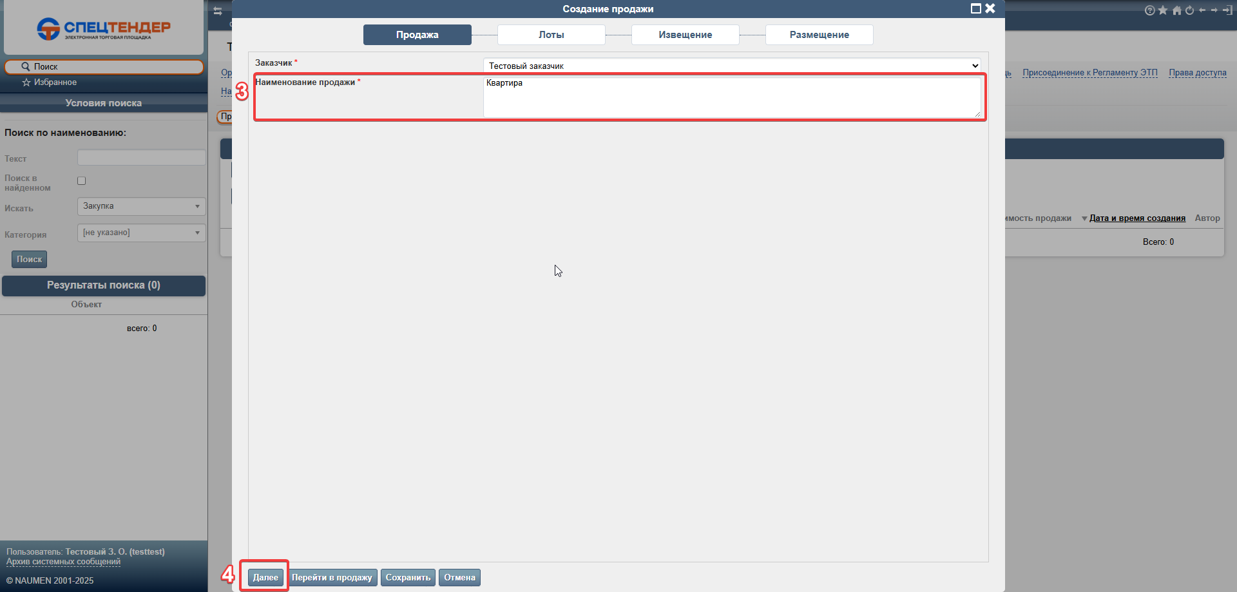Image resolution: width=1237 pixels, height=592 pixels.
Task: Click the favorites star icon in top toolbar
Action: coord(1163,10)
